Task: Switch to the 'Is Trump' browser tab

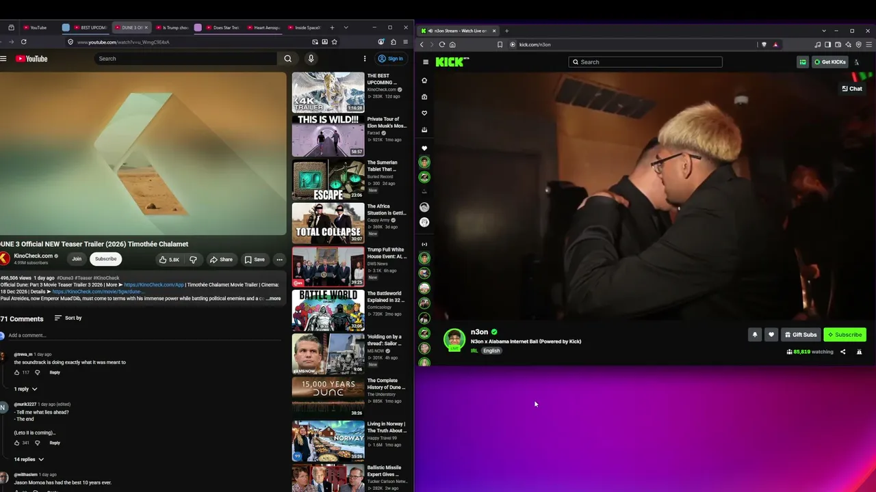Action: click(172, 27)
